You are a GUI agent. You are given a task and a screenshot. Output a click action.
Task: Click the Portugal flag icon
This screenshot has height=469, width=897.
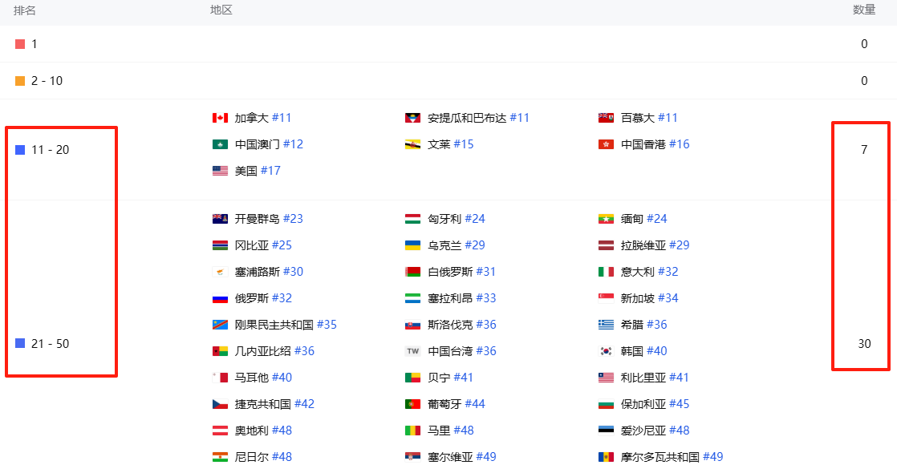coord(412,404)
